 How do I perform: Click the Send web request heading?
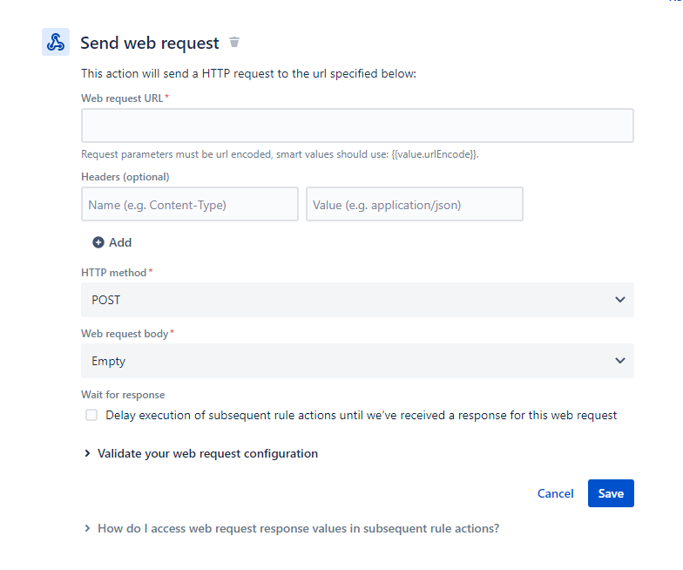pyautogui.click(x=150, y=43)
